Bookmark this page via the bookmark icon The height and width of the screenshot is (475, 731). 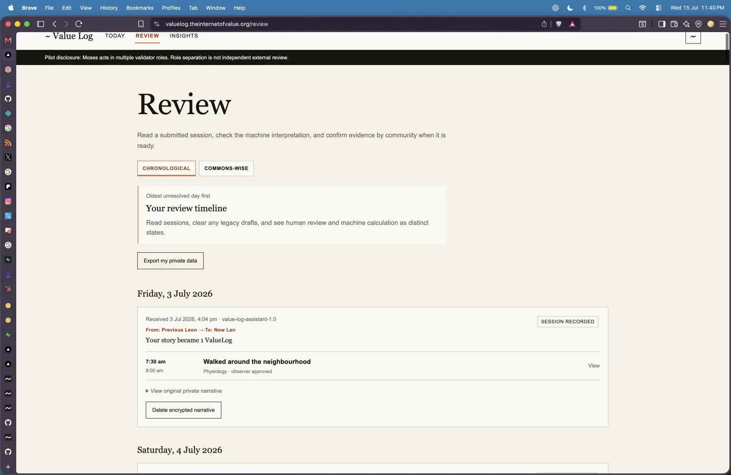[141, 24]
